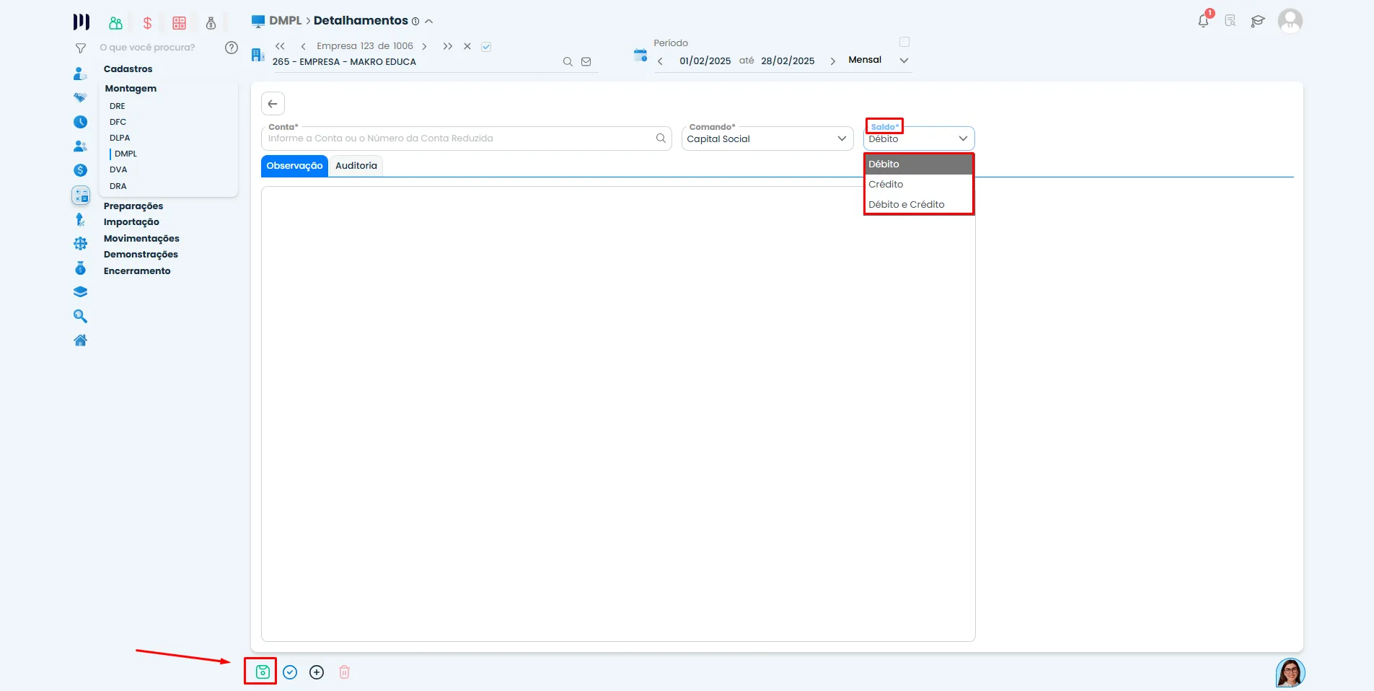Open the user profile avatar
1374x691 pixels.
coord(1290,21)
